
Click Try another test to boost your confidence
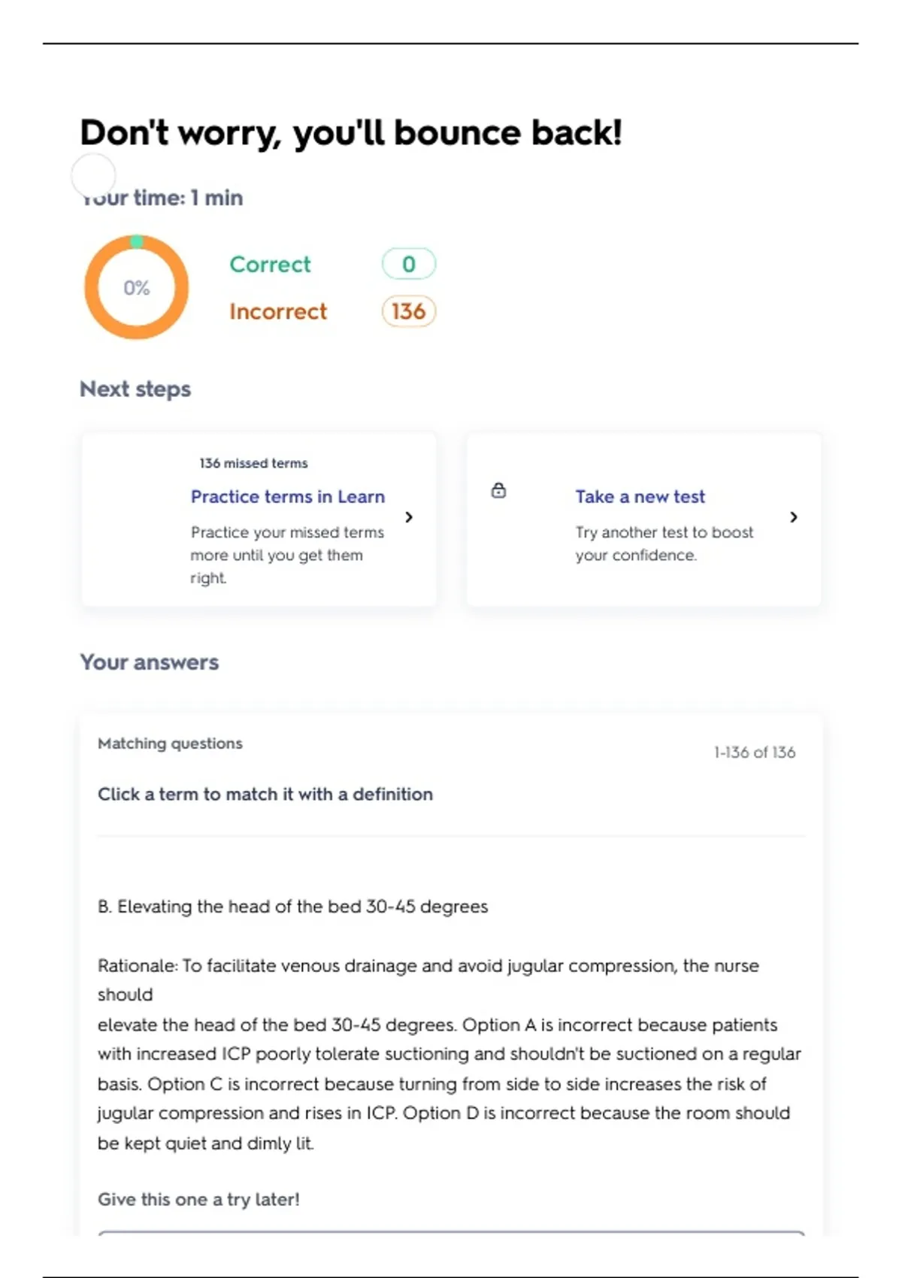(x=664, y=544)
